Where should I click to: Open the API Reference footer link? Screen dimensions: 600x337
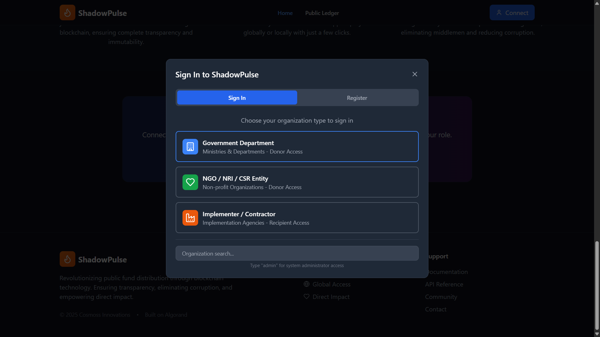tap(444, 284)
